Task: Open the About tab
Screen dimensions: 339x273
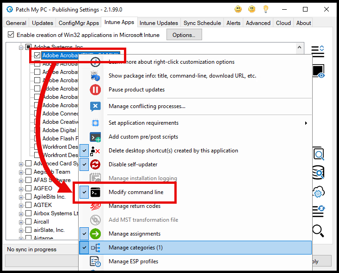Action: pyautogui.click(x=303, y=23)
